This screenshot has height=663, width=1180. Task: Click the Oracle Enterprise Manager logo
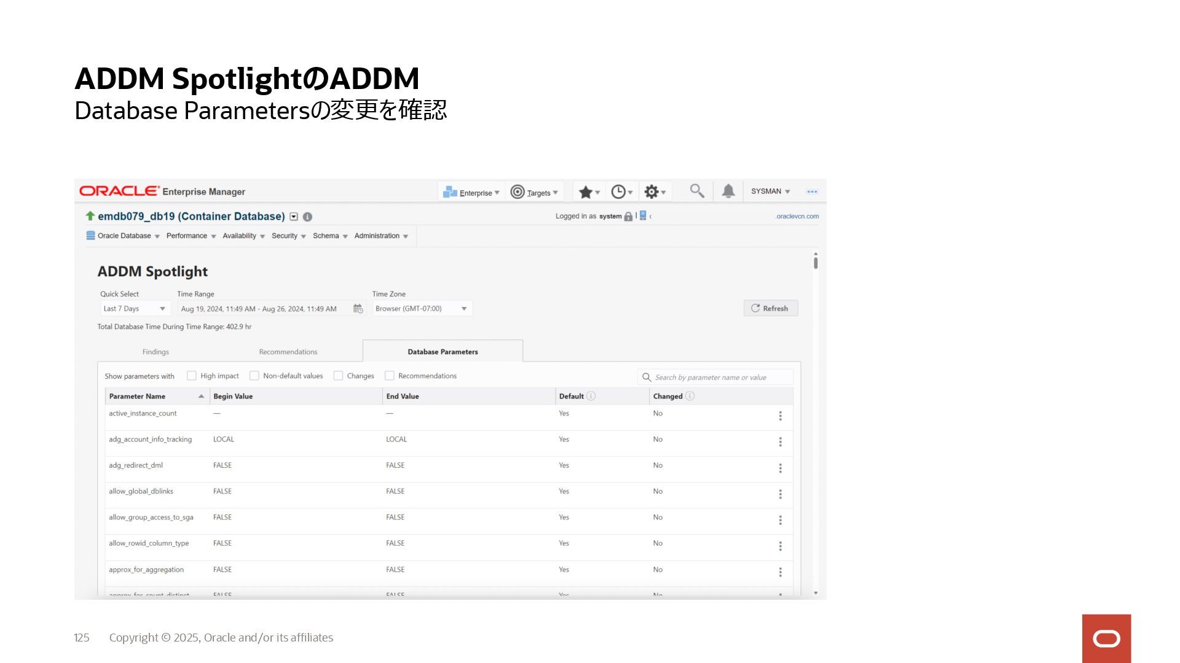tap(162, 192)
